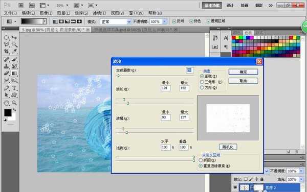Screen dimensions: 307x192
Task: Switch to the Design (设计) workspace
Action: pos(230,6)
